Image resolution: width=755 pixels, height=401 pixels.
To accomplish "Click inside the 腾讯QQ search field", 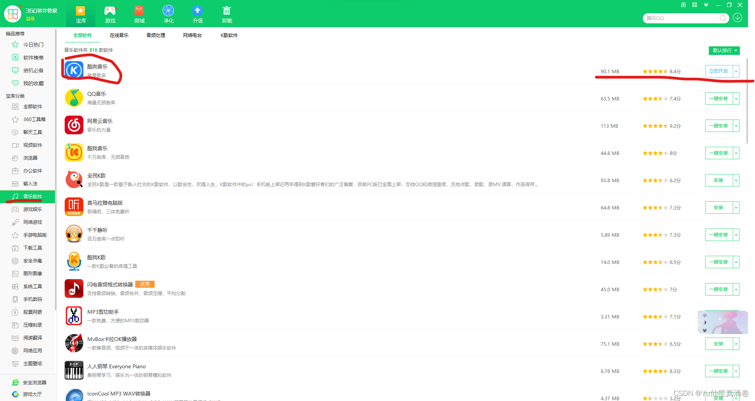I will (682, 18).
